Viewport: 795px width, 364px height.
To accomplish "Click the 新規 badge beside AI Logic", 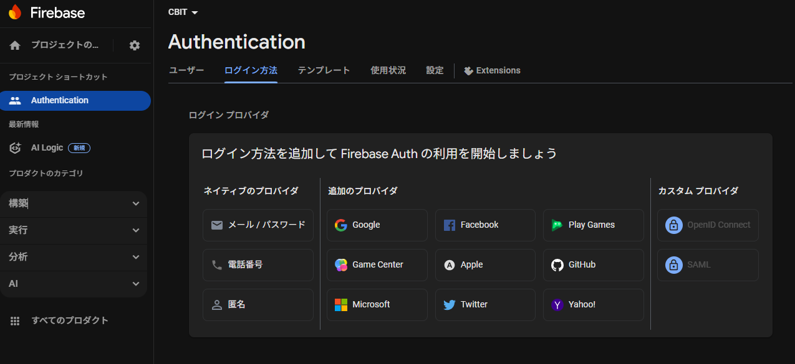I will pyautogui.click(x=80, y=148).
